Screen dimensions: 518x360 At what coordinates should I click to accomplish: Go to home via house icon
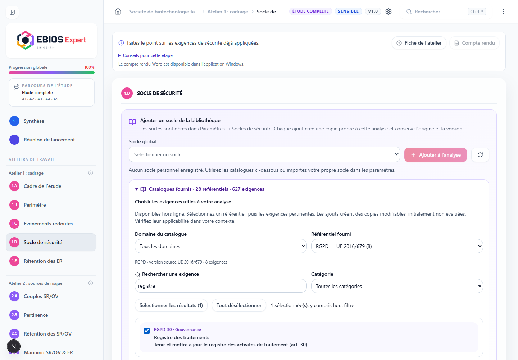pos(118,12)
